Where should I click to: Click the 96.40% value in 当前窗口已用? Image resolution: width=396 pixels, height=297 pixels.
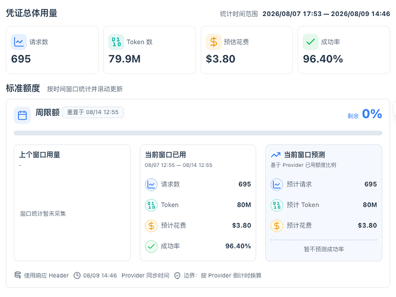pos(238,246)
